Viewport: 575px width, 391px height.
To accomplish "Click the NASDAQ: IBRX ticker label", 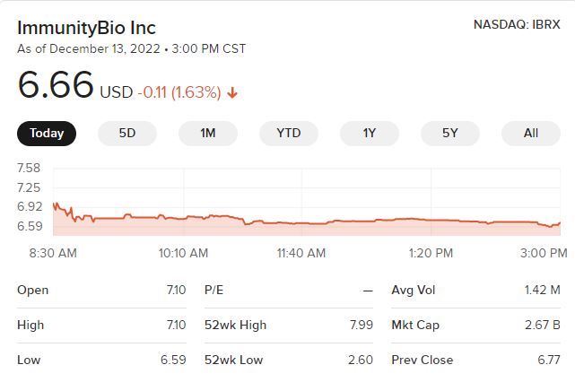I will [x=517, y=24].
